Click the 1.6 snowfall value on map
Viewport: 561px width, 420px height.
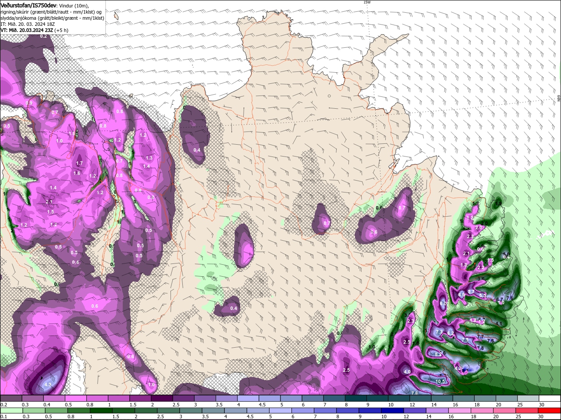click(77, 173)
